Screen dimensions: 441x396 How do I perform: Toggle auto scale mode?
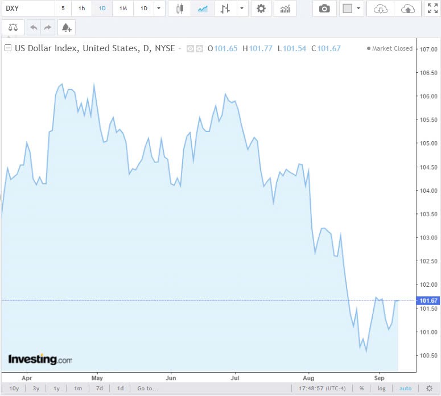point(405,389)
